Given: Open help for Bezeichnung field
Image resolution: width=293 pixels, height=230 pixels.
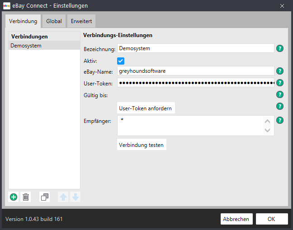Looking at the screenshot, I should pyautogui.click(x=280, y=48).
